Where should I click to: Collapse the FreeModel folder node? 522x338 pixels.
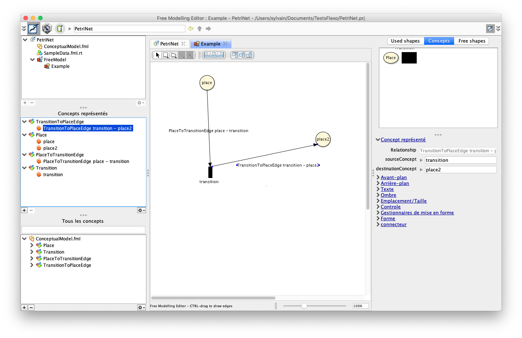click(32, 59)
